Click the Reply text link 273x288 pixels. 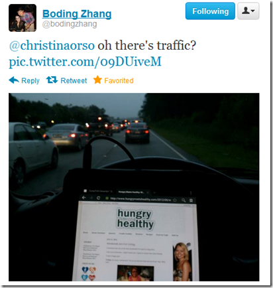click(30, 81)
